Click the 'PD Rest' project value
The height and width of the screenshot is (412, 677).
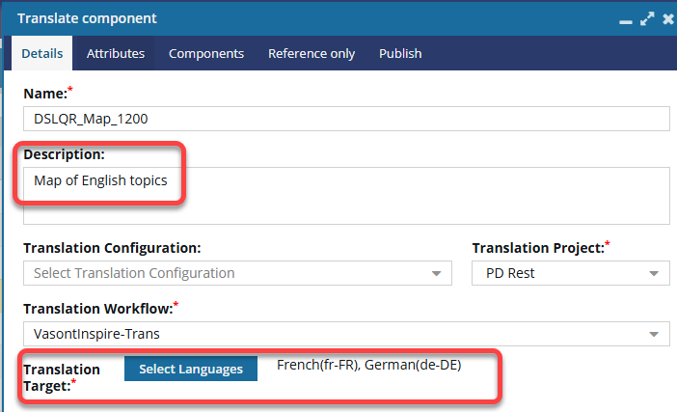510,273
